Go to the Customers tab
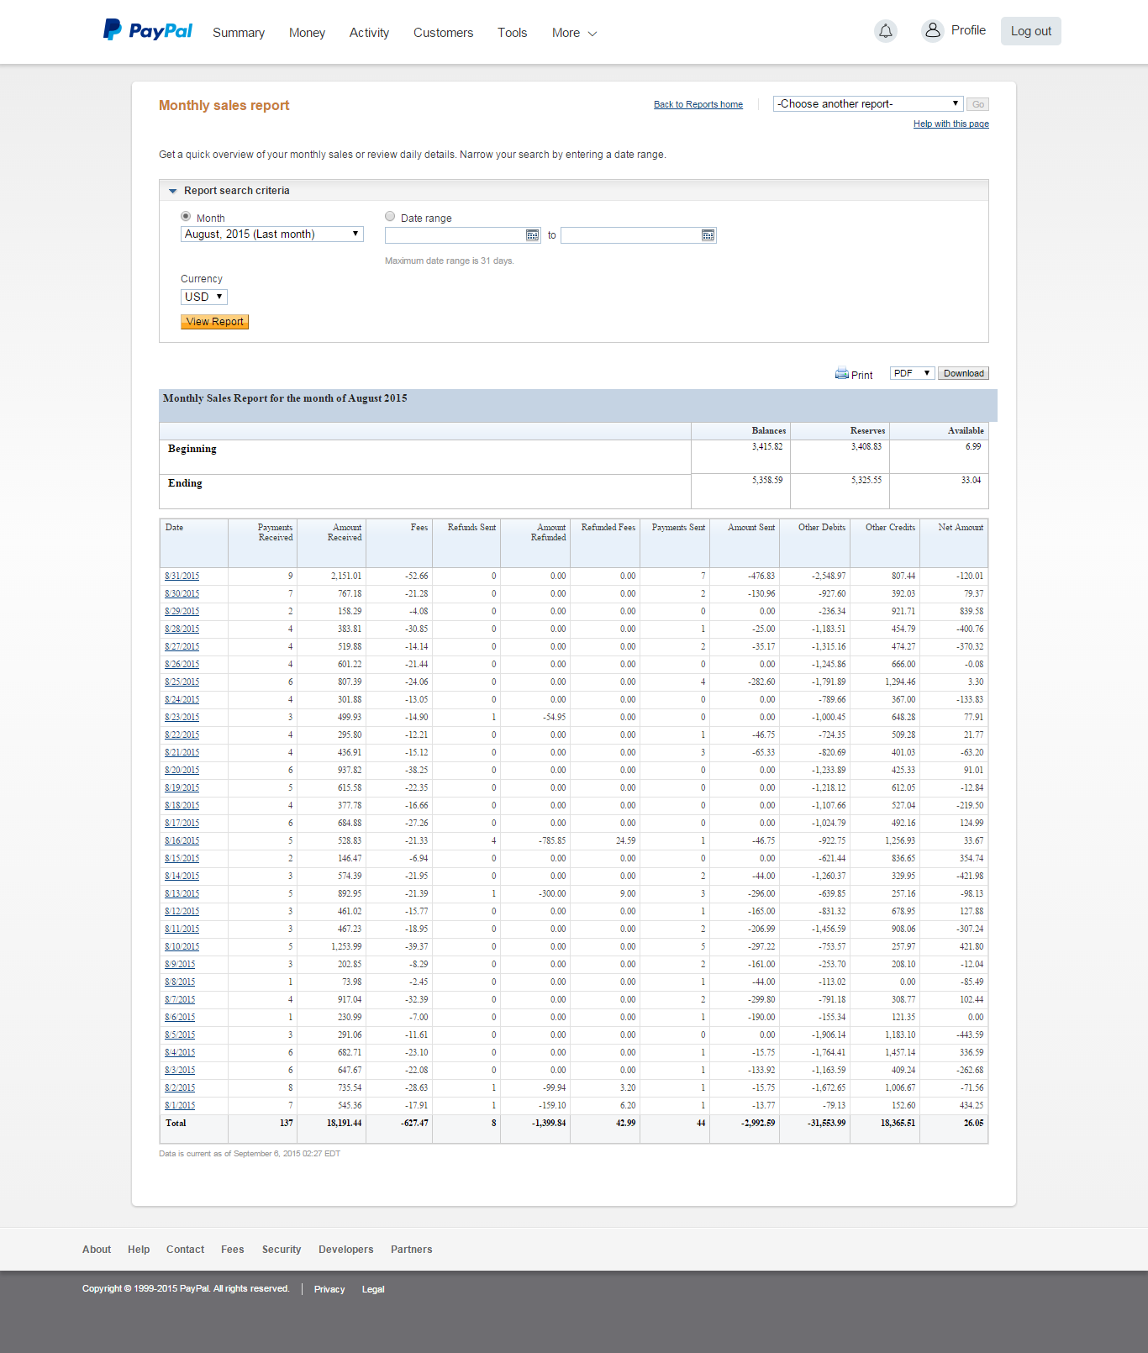 pos(443,33)
